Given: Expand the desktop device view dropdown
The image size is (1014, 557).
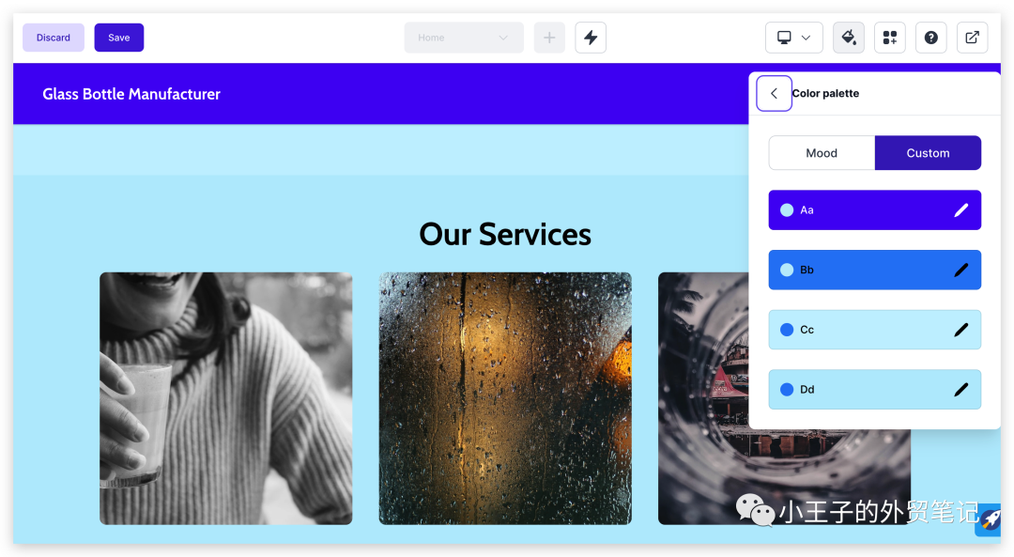Looking at the screenshot, I should click(794, 38).
